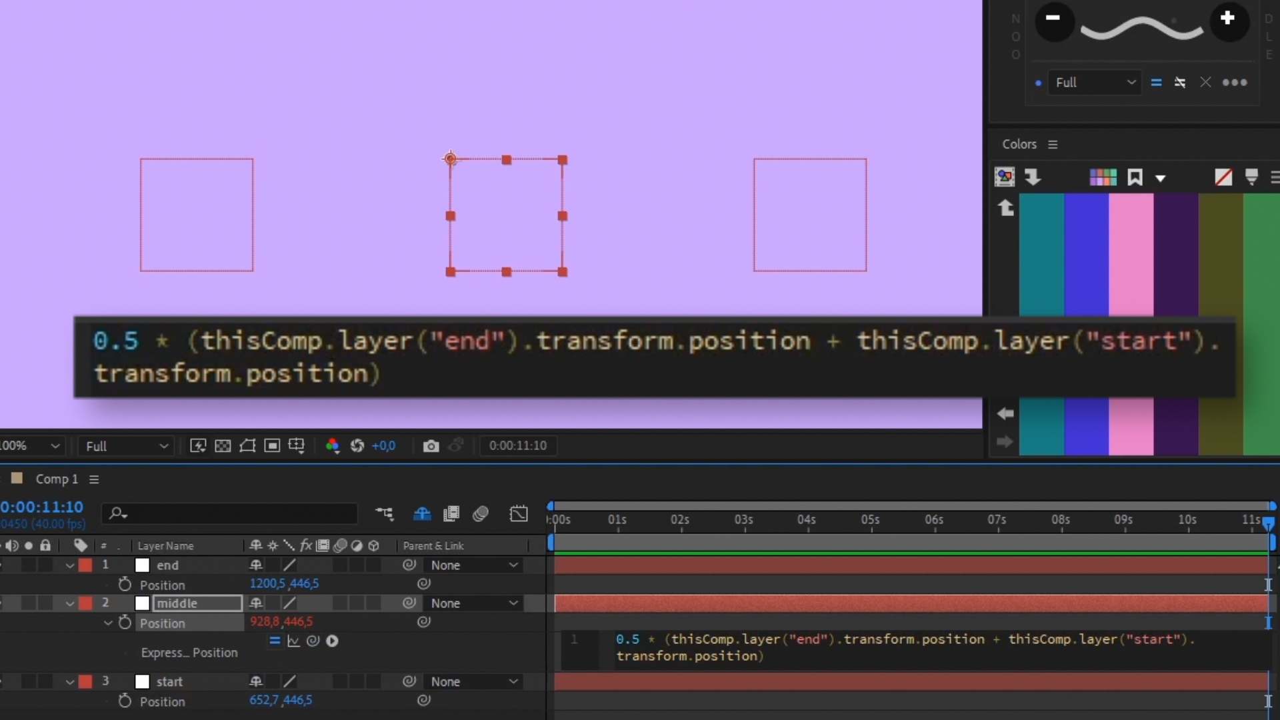The image size is (1280, 720).
Task: Show post-expression graph for middle Position
Action: [294, 641]
